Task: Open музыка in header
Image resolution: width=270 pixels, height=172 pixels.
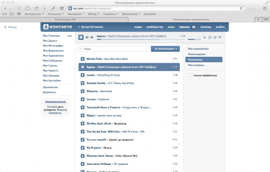Action: coord(184,27)
